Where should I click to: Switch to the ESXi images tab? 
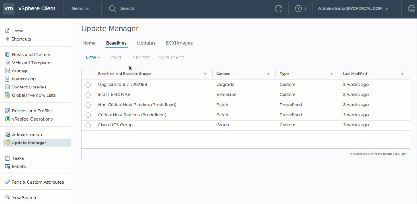179,43
